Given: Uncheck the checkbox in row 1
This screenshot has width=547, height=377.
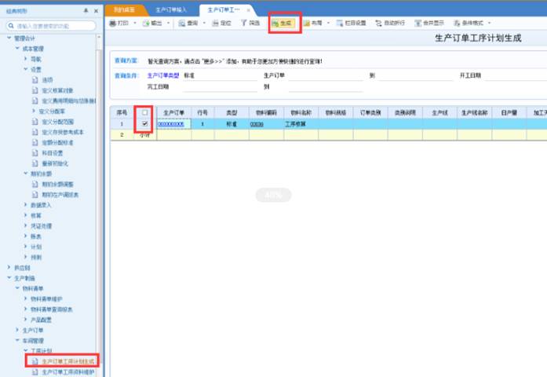Looking at the screenshot, I should pos(145,124).
